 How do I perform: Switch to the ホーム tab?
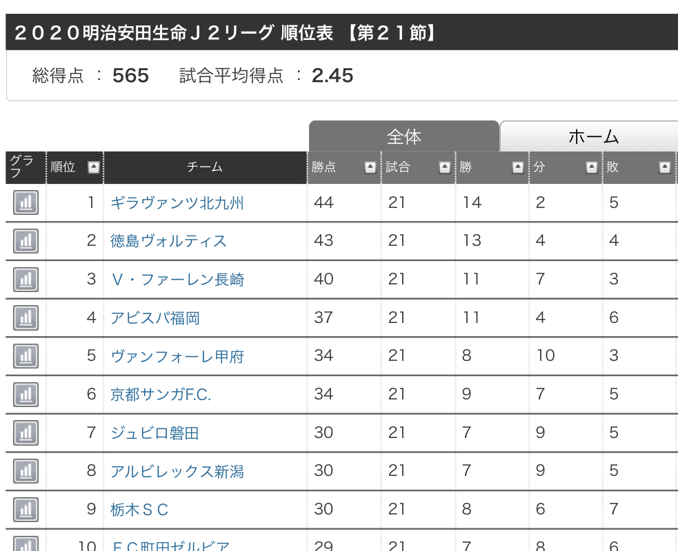pyautogui.click(x=592, y=136)
